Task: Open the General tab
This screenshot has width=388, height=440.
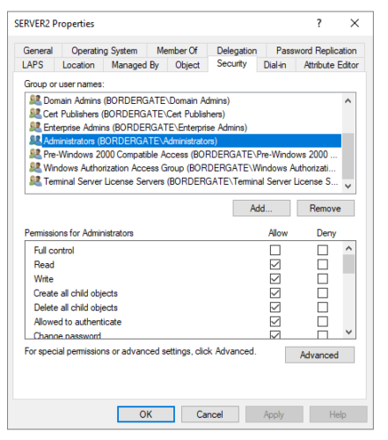Action: (38, 50)
